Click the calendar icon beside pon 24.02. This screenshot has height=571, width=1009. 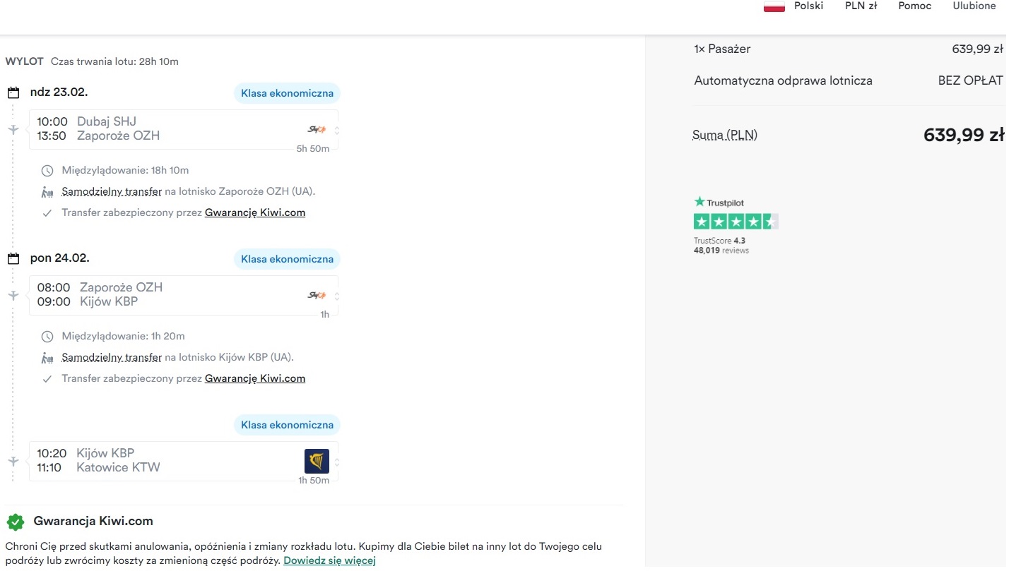13,258
